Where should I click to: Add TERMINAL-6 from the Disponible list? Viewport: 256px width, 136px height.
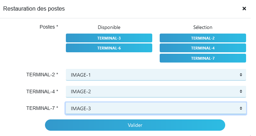coord(109,48)
